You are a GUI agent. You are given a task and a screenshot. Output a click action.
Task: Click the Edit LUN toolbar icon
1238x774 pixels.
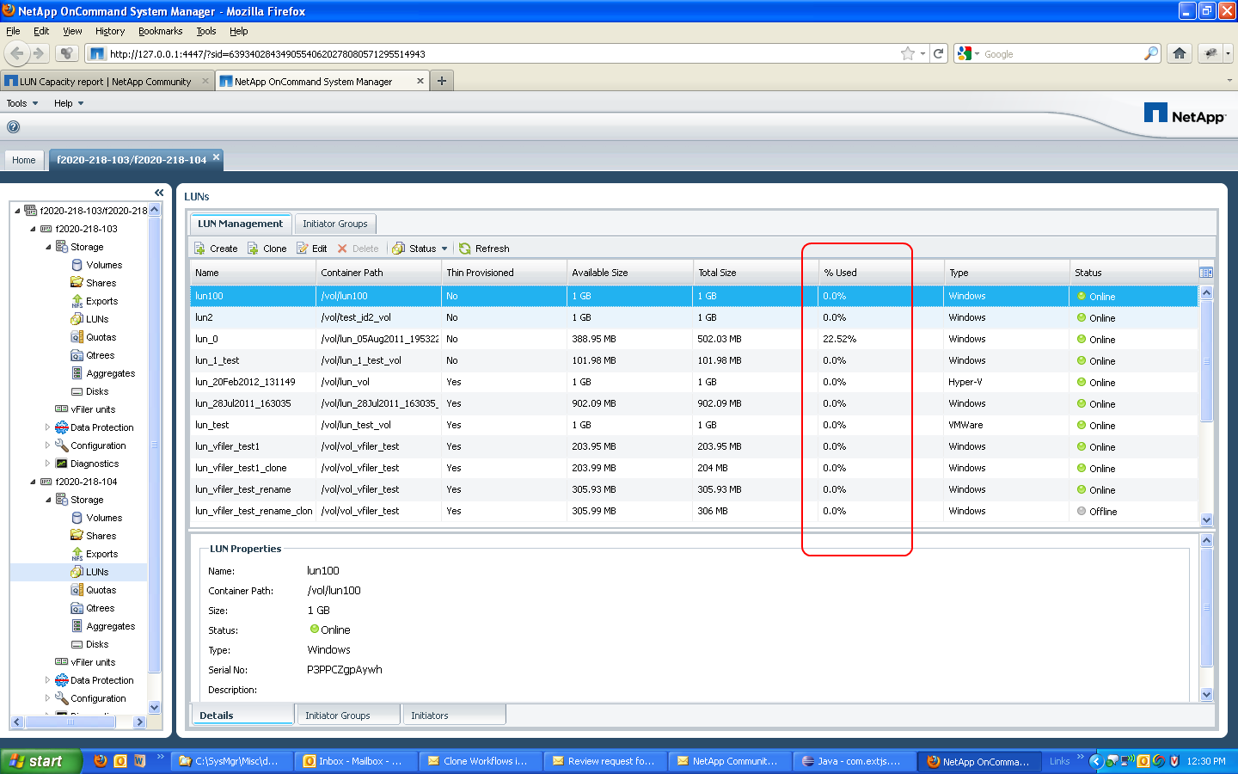click(x=303, y=249)
